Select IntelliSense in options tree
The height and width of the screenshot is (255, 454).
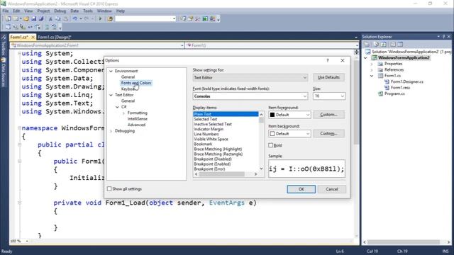[x=137, y=119]
